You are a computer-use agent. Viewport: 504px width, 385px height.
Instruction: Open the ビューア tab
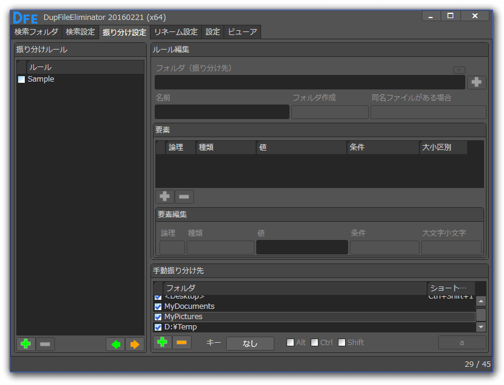point(242,32)
